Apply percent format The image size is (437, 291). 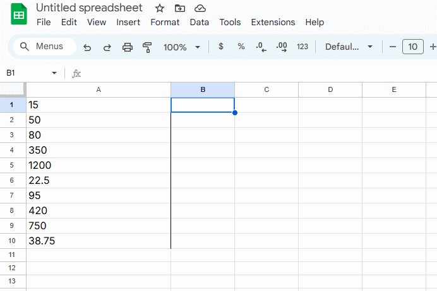coord(241,47)
